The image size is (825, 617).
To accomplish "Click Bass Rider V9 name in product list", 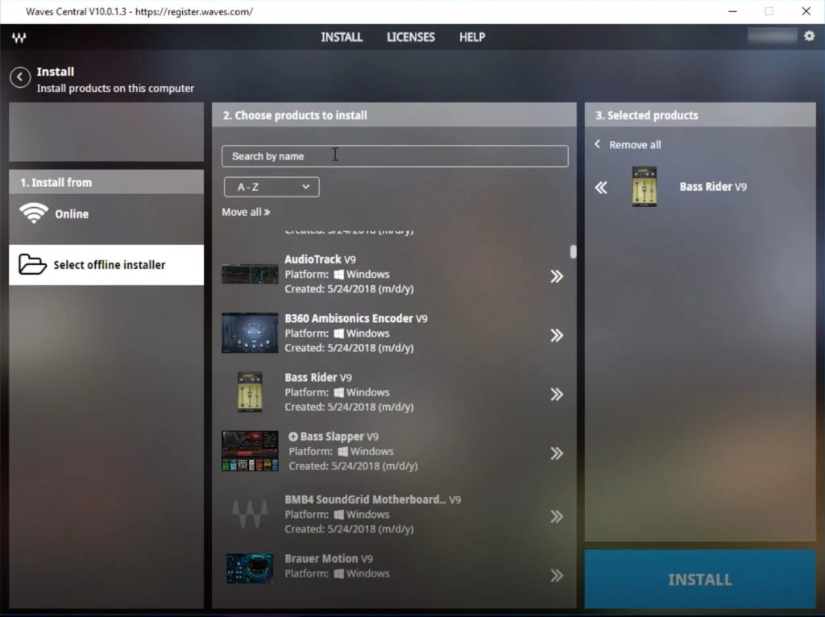I will tap(317, 377).
